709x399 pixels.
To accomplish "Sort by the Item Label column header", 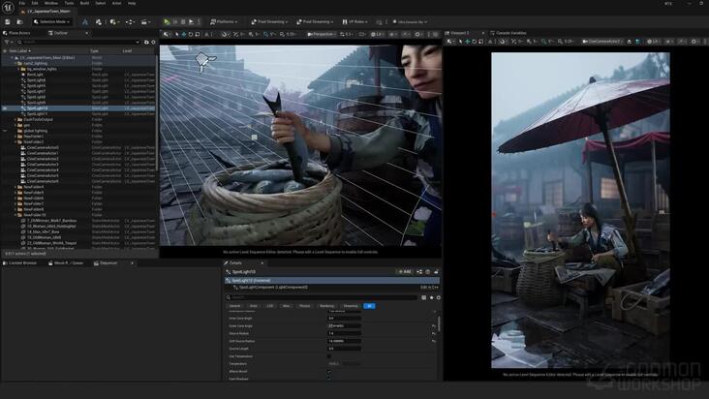I will 19,51.
